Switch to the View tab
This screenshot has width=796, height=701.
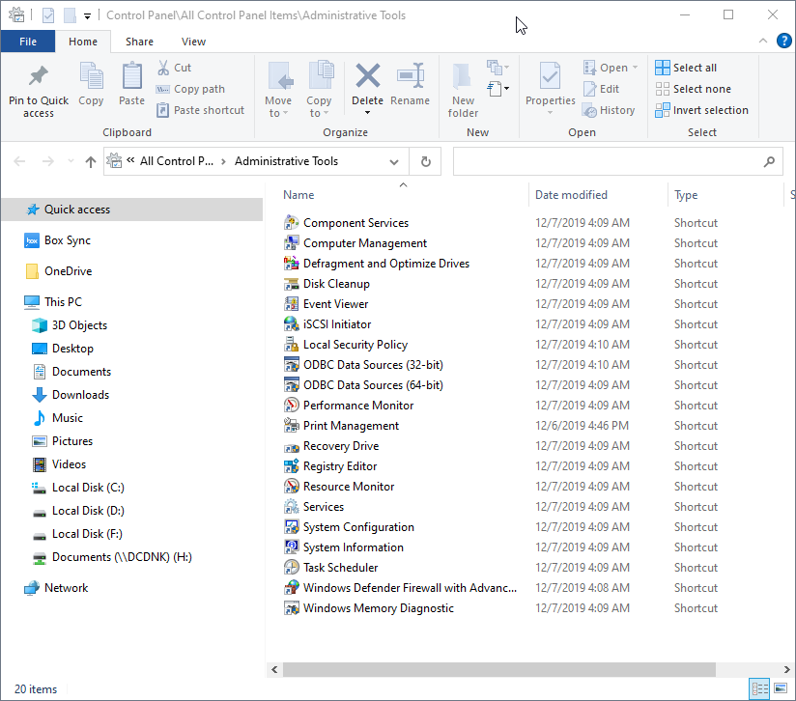[193, 42]
